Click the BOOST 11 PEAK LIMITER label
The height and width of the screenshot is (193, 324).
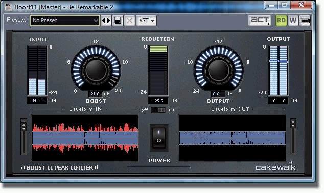point(60,167)
